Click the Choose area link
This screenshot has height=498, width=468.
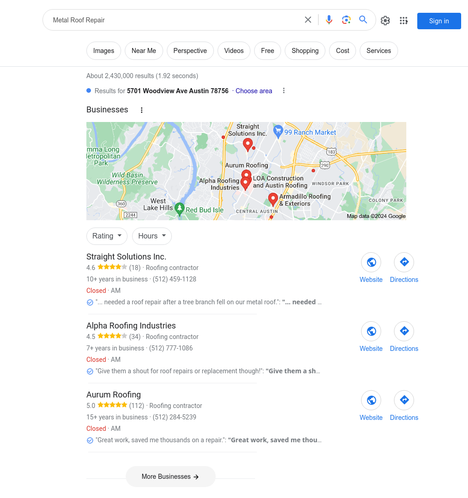point(254,91)
